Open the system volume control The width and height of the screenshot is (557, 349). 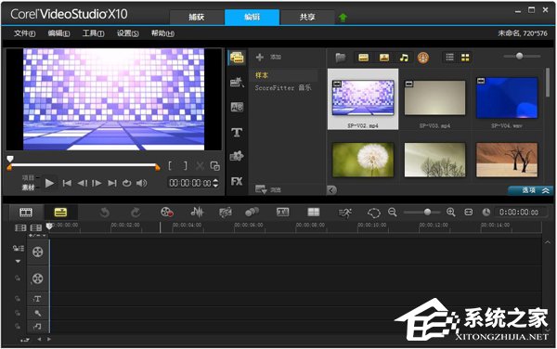pyautogui.click(x=141, y=183)
